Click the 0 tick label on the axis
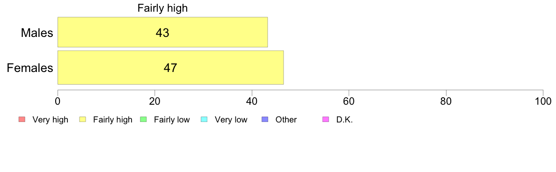The image size is (556, 172). click(x=58, y=101)
